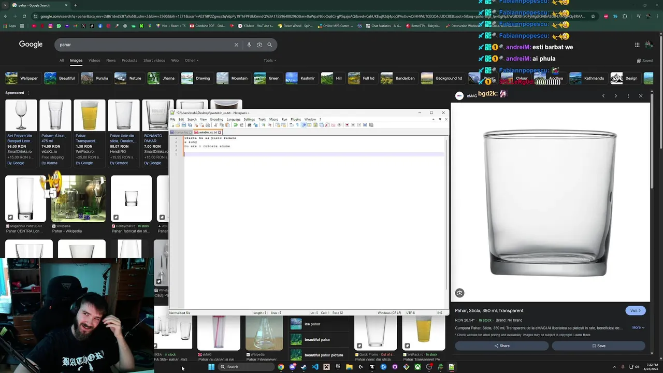The image size is (663, 373).
Task: Open Visual Studio Code from taskbar
Action: click(315, 367)
